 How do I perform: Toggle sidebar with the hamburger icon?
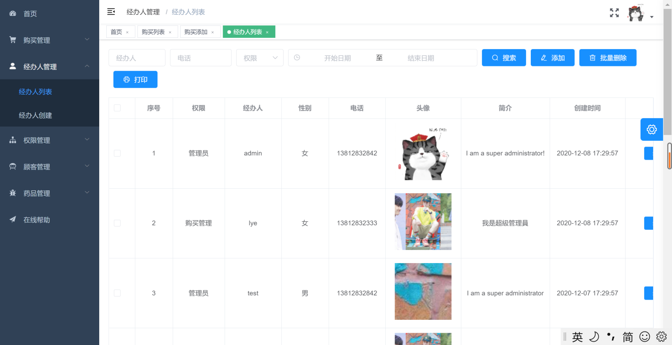[111, 12]
